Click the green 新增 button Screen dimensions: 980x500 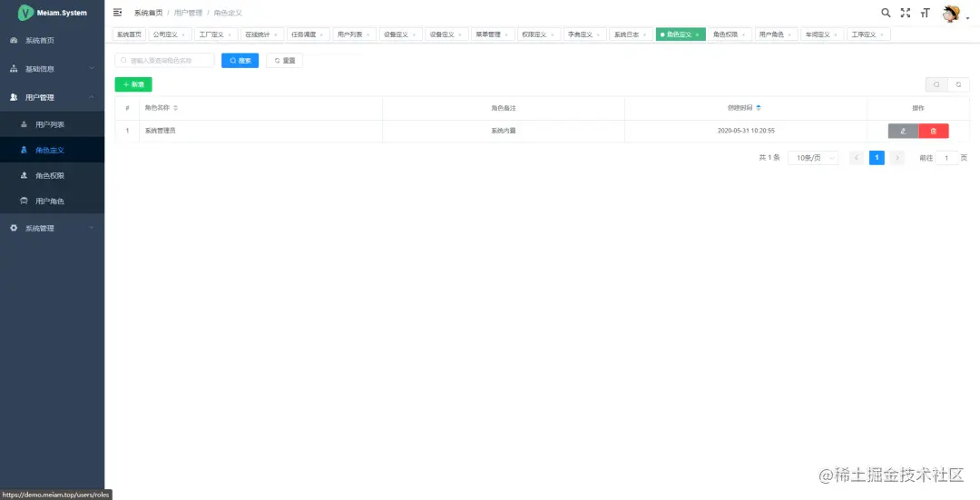(133, 84)
